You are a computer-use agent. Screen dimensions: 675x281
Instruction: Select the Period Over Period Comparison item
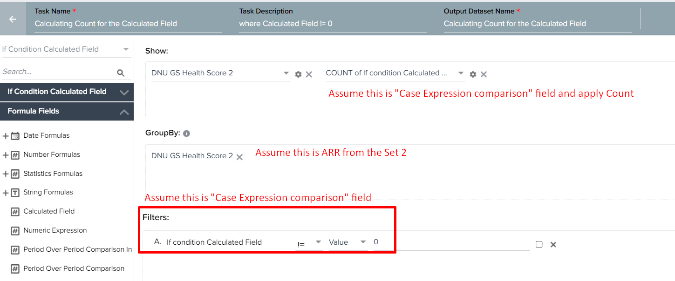[x=74, y=268]
